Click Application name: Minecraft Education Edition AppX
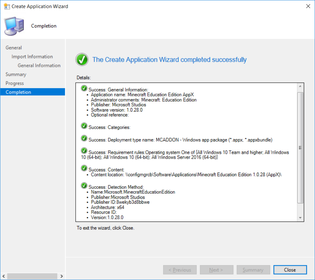The height and width of the screenshot is (280, 315). (x=142, y=95)
